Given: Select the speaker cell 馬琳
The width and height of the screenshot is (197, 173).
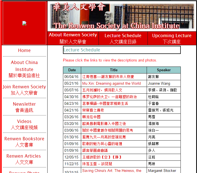Looking at the screenshot, I should tap(164, 164).
